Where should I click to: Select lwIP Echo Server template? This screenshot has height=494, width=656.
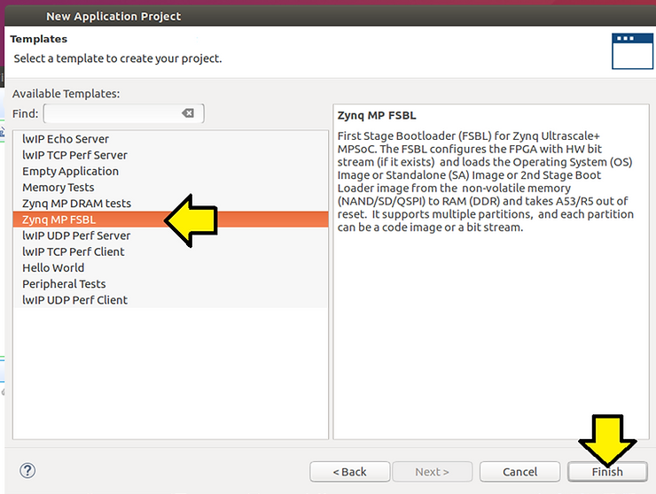[x=171, y=139]
